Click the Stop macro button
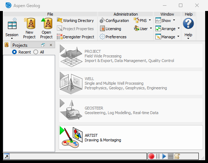208x163 pixels. tap(171, 156)
